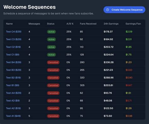Select the $336.28 earnings value

pos(108,62)
